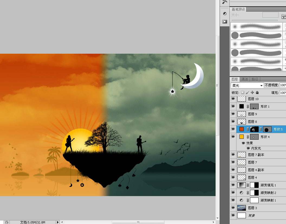This screenshot has height=224, width=286.
Task: Open the 柔光 blend mode dropdown
Action: [247, 85]
